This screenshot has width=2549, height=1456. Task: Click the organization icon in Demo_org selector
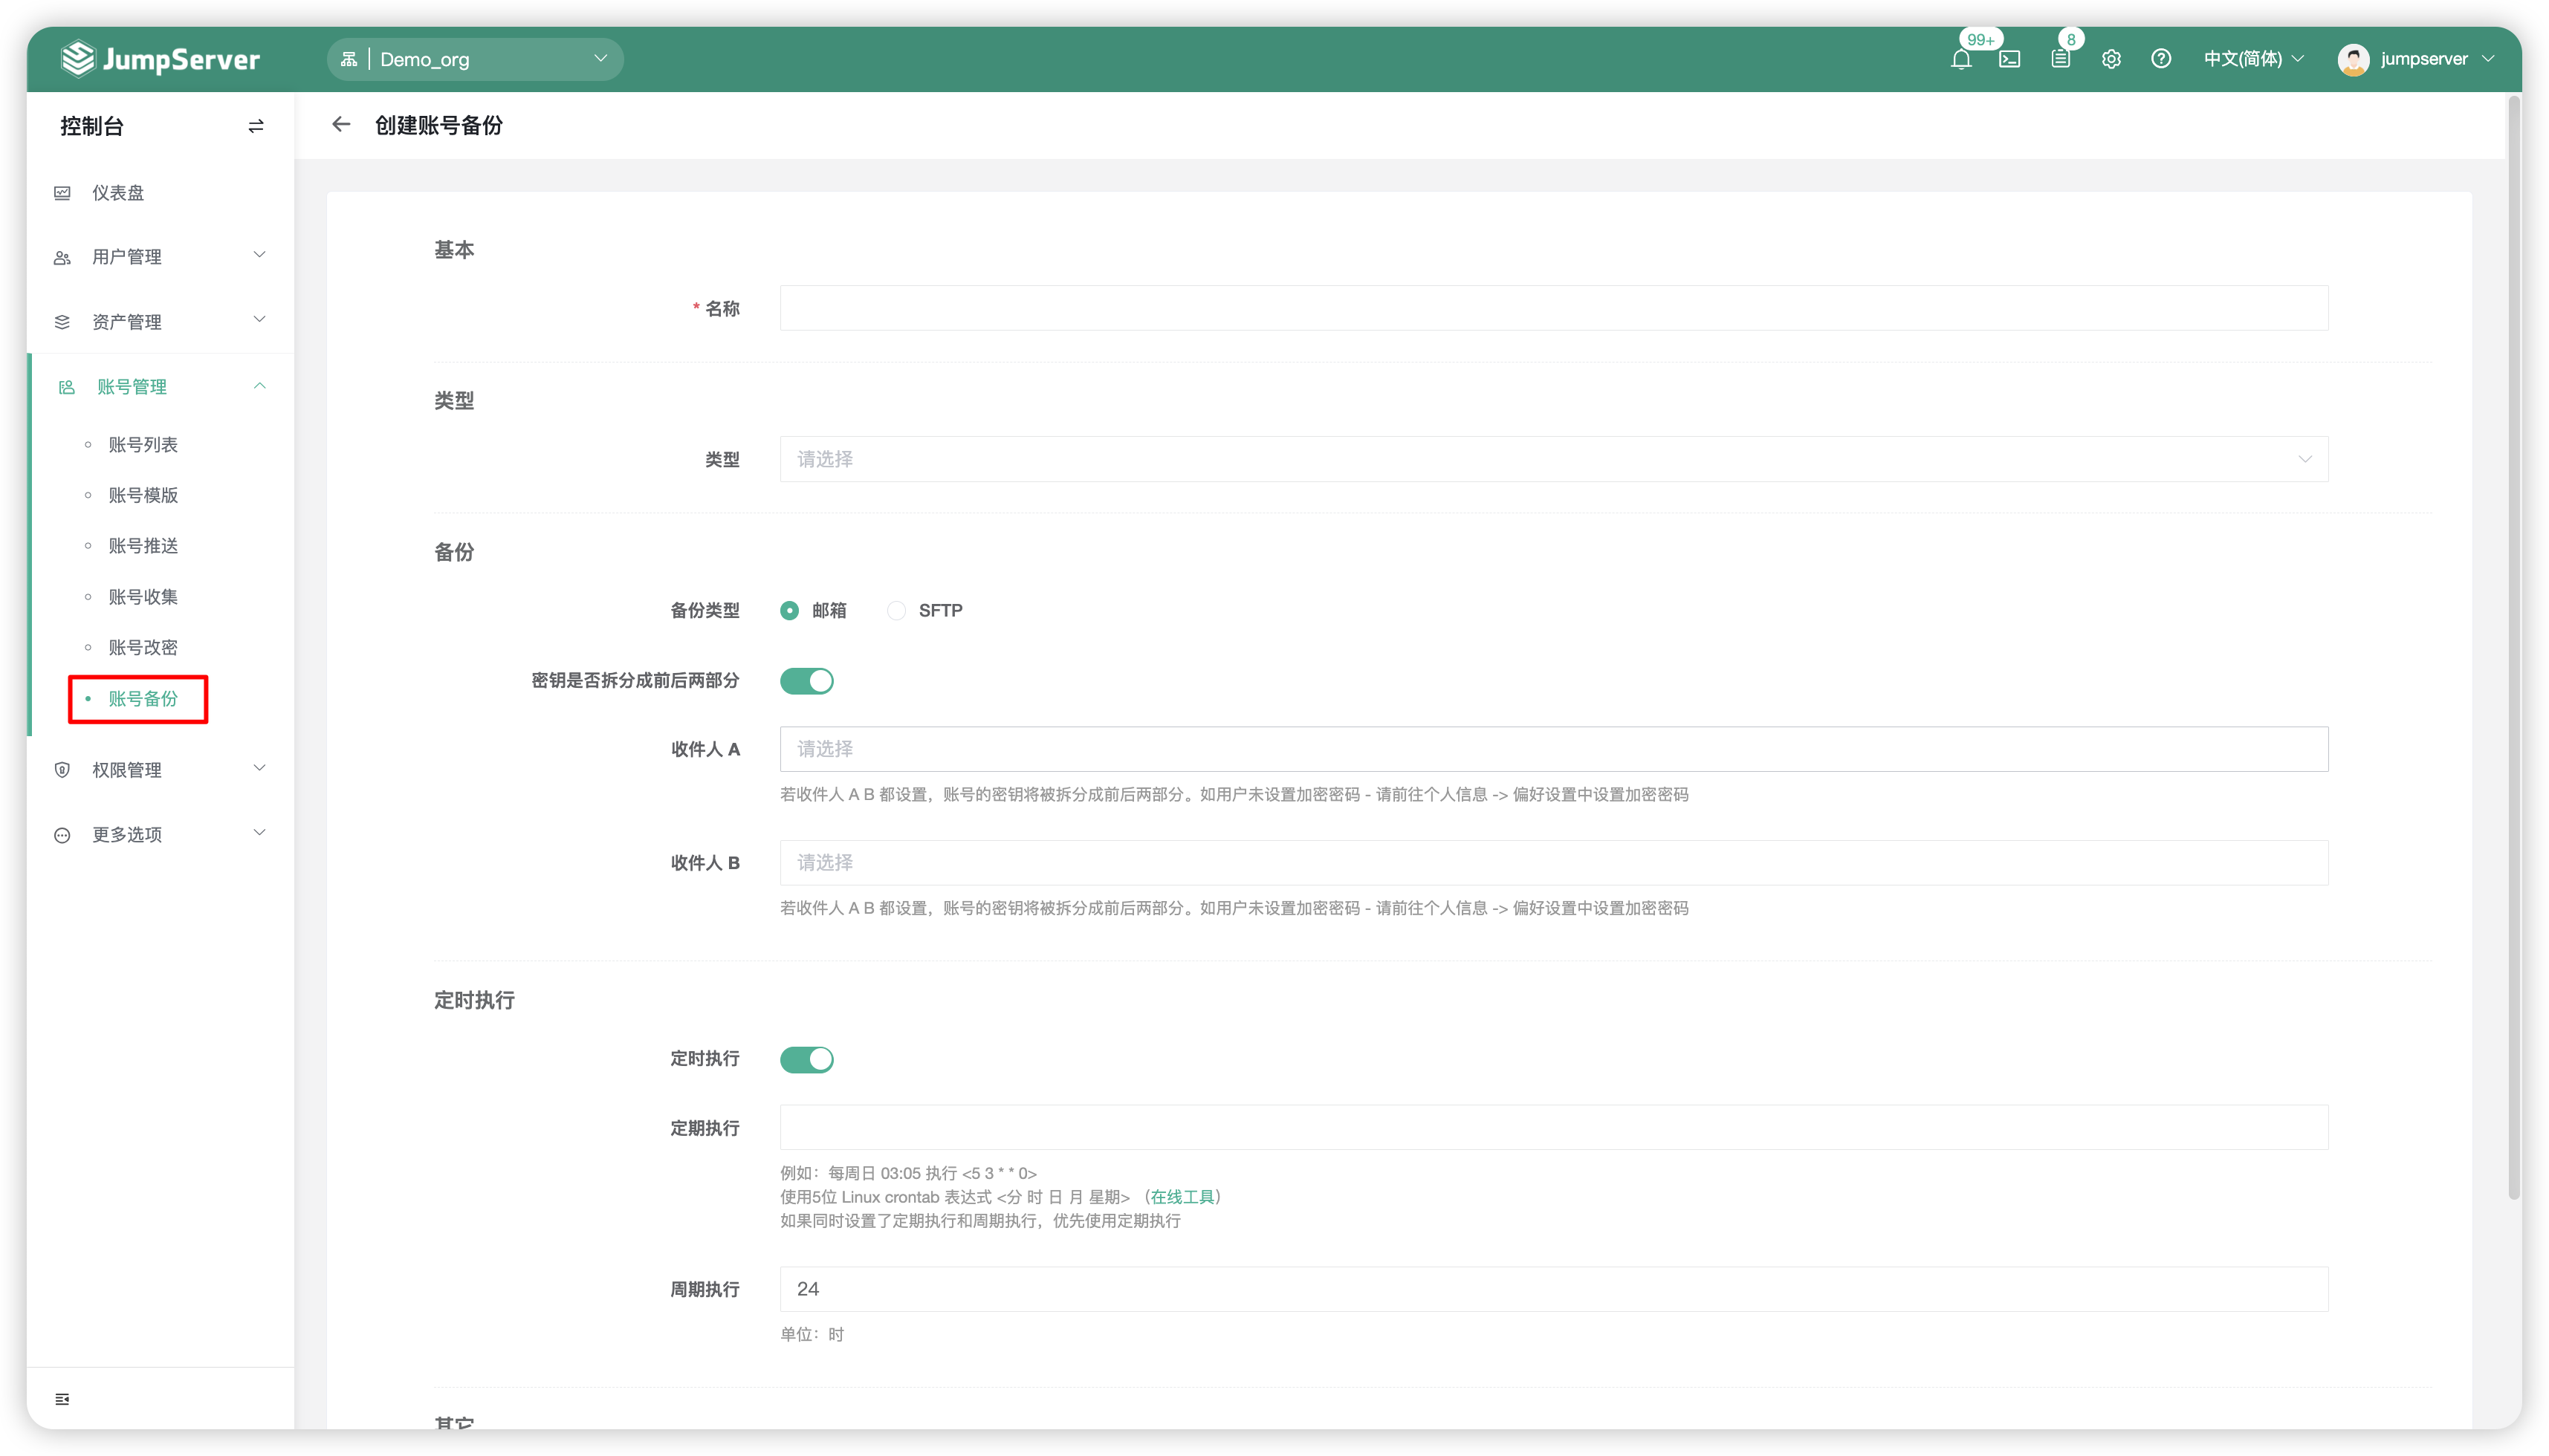(x=348, y=59)
